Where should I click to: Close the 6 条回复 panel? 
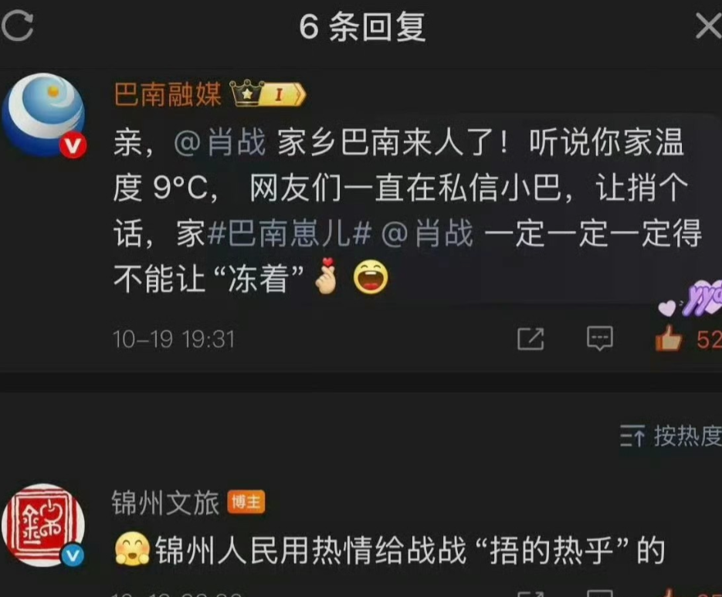pos(708,25)
